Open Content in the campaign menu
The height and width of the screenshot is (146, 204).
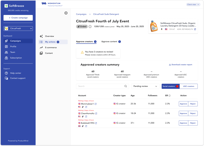point(53,53)
